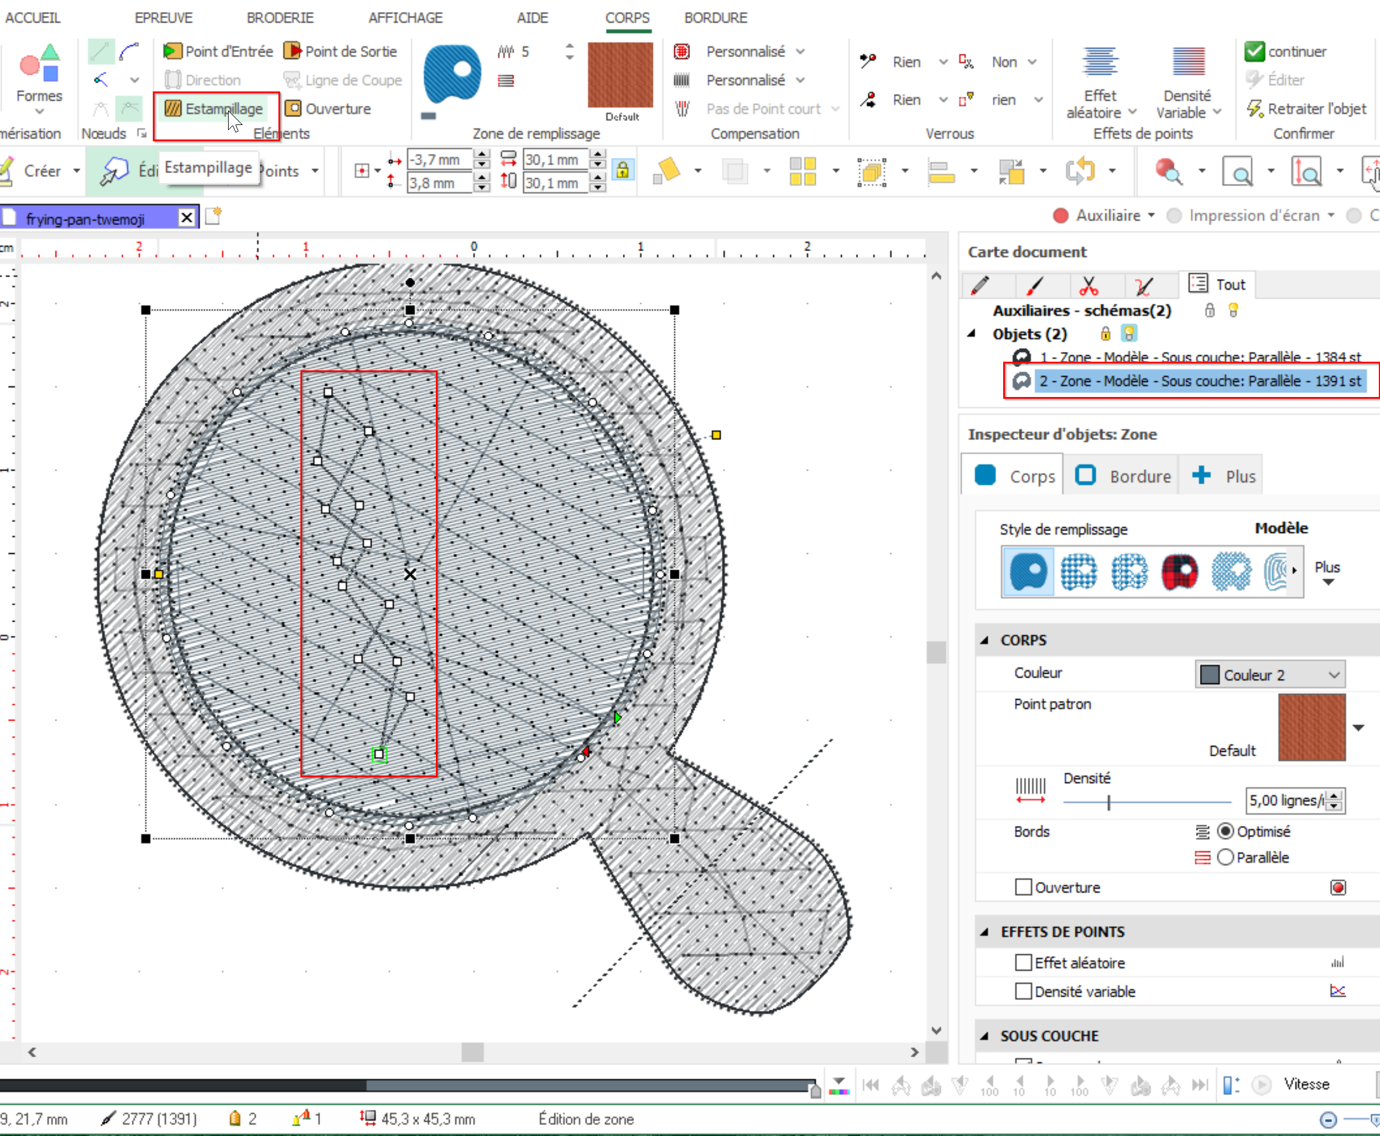This screenshot has height=1136, width=1380.
Task: Click the Ouverture element tool
Action: point(329,109)
